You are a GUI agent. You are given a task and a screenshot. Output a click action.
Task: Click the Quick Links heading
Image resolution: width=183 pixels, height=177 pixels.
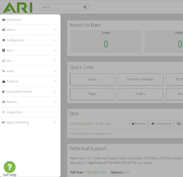point(82,67)
